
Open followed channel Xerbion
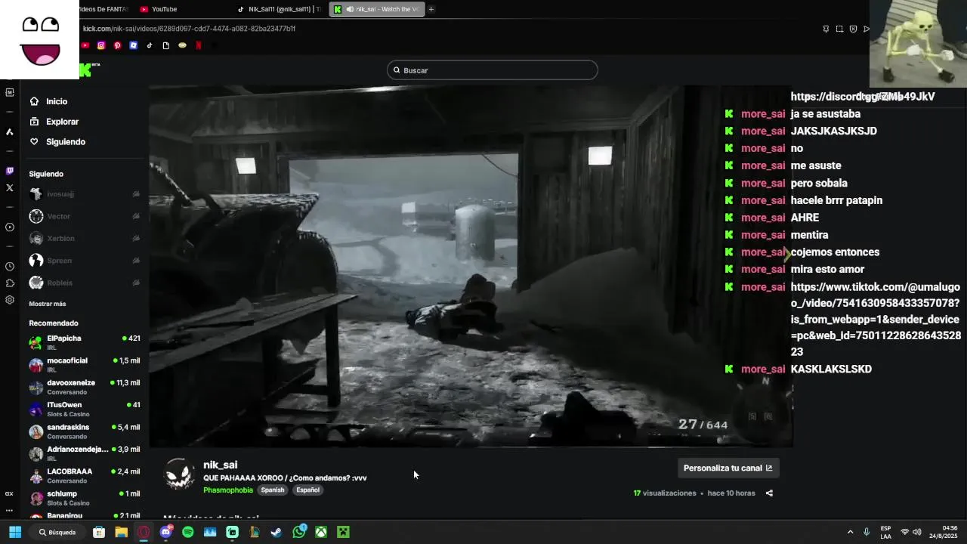pos(85,239)
